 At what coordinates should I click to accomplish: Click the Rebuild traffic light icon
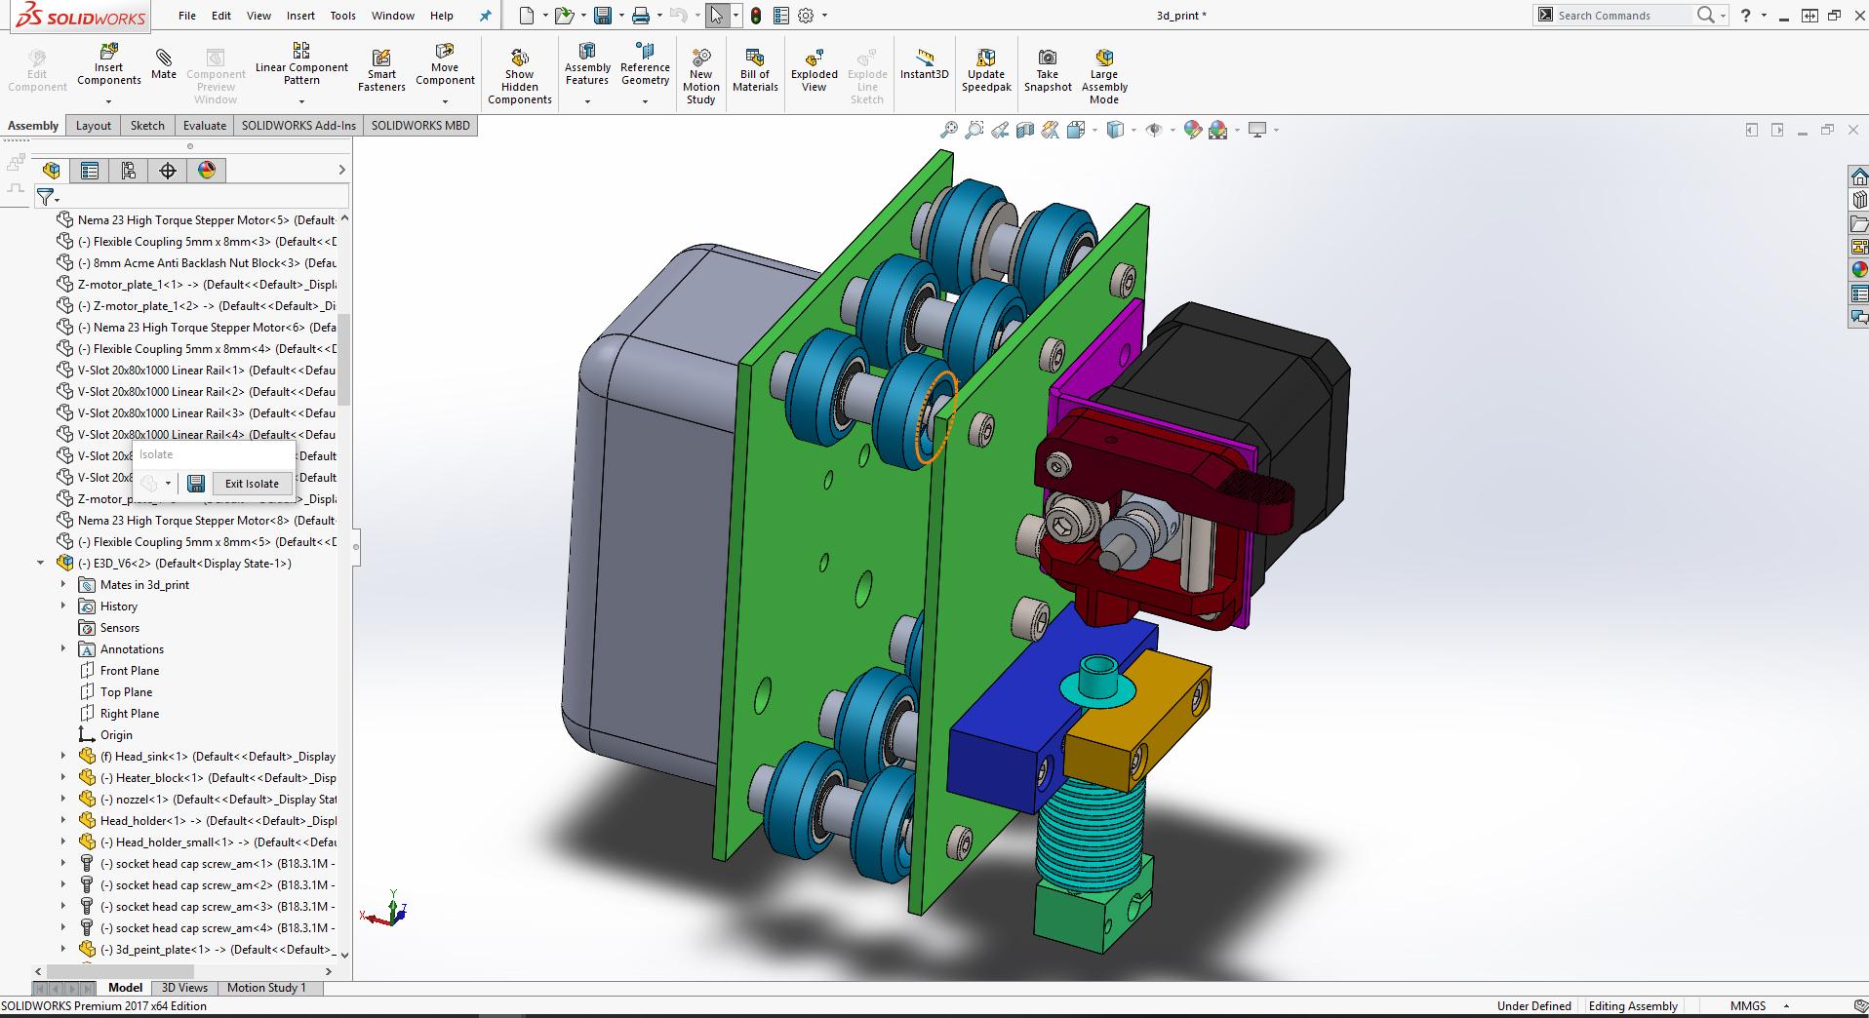(756, 15)
